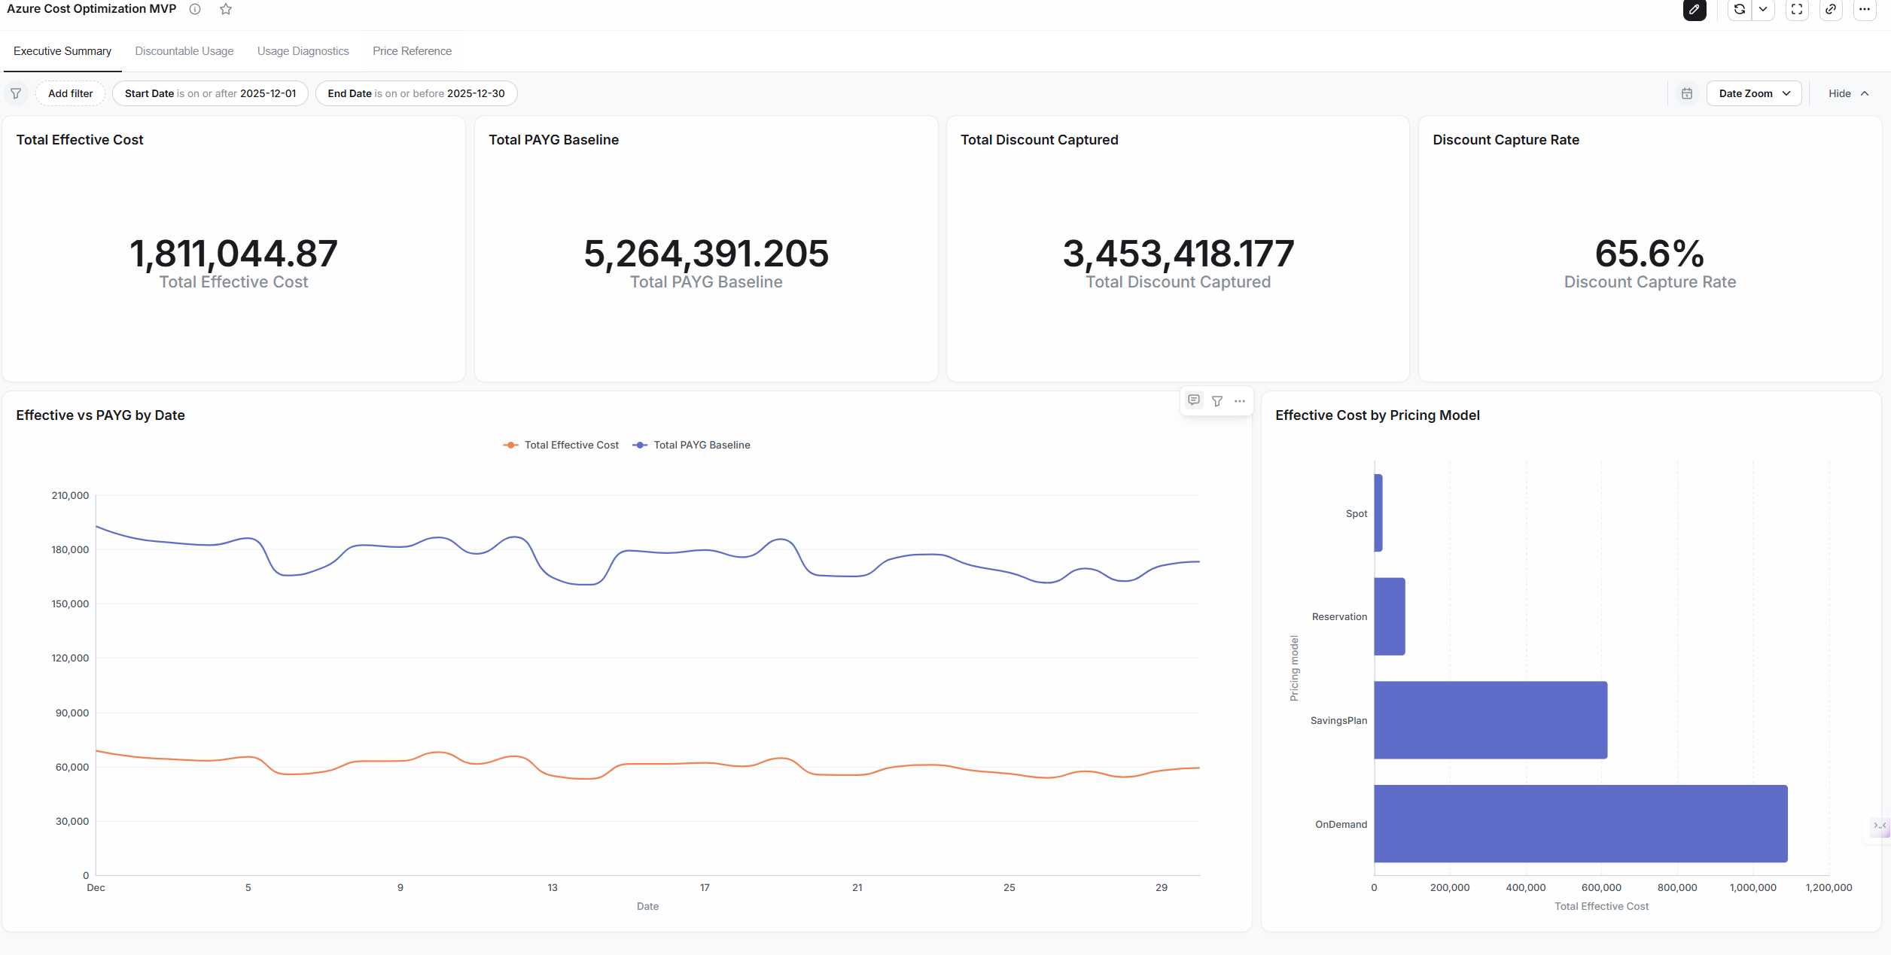Click the Azure Cost Optimization MVP title
Viewport: 1891px width, 955px height.
coord(91,9)
